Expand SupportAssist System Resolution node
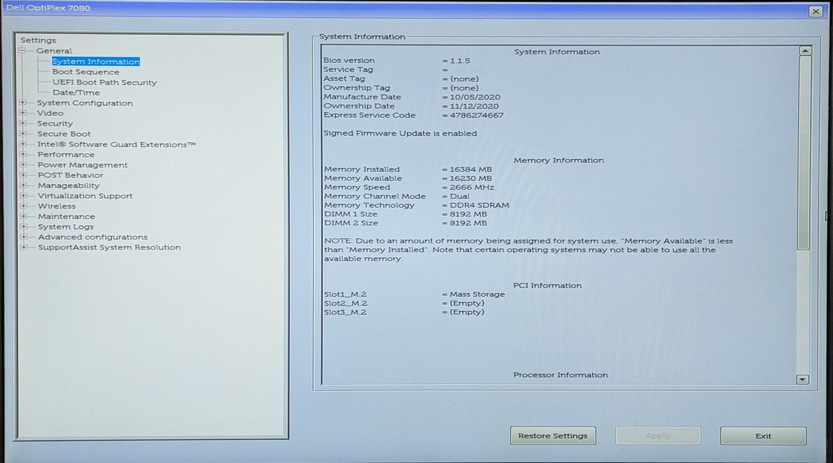The height and width of the screenshot is (463, 833). (23, 247)
